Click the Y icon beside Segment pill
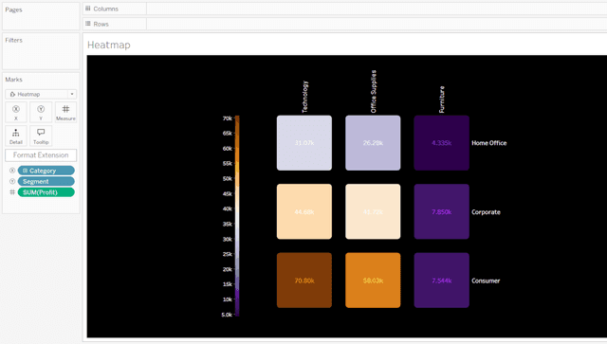This screenshot has height=344, width=607. 12,182
